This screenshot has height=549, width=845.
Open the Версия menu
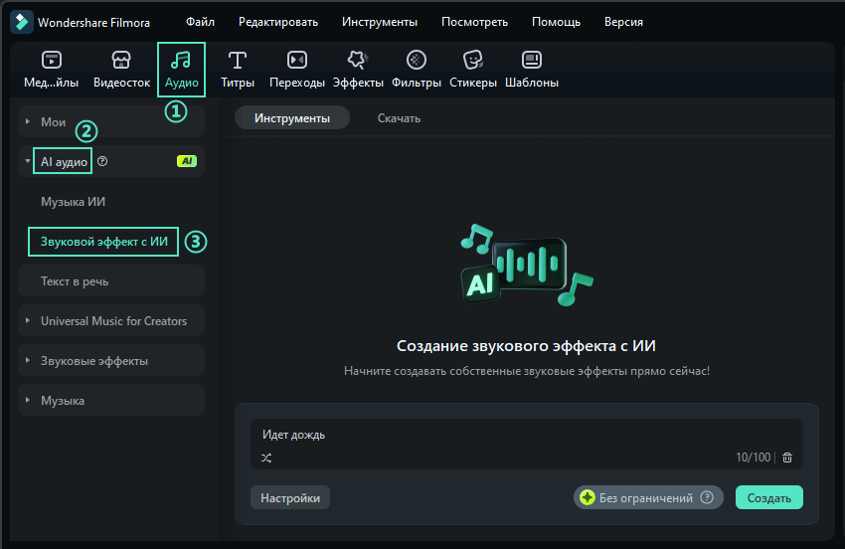pos(623,22)
